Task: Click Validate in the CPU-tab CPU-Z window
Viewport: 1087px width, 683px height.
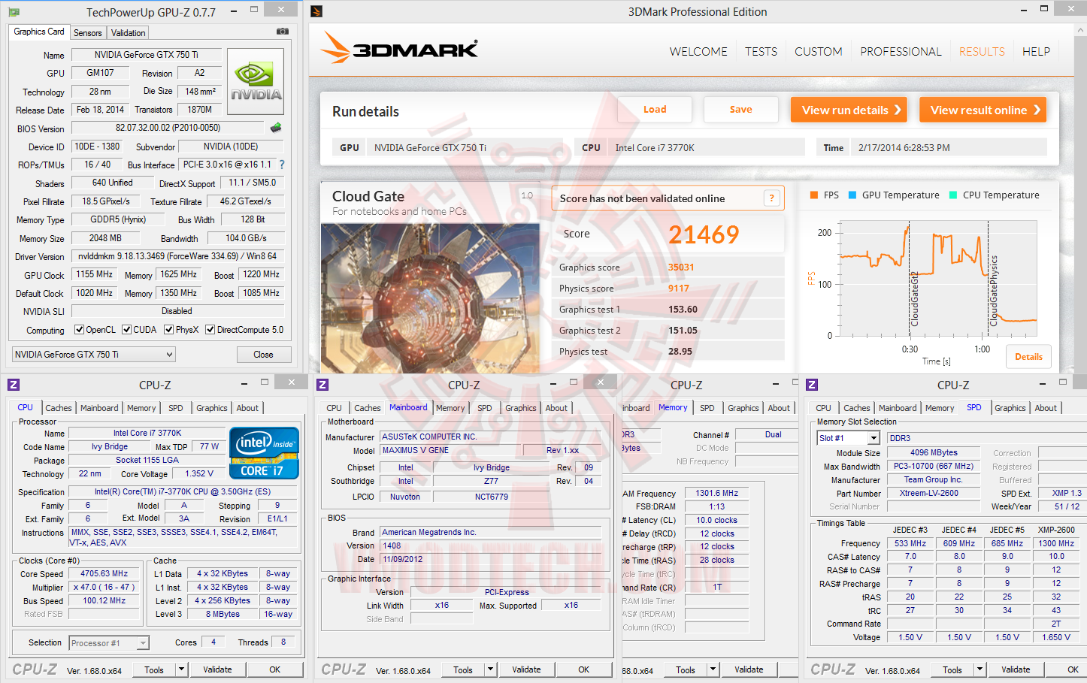Action: [217, 669]
